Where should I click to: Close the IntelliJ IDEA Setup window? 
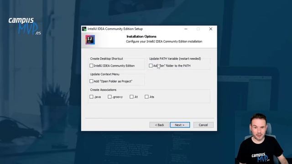[211, 29]
